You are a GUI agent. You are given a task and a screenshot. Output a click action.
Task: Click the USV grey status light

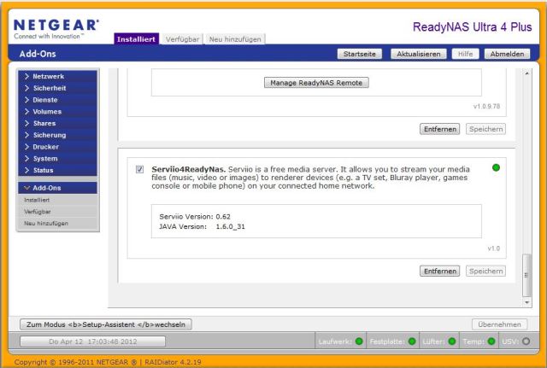[x=526, y=342]
